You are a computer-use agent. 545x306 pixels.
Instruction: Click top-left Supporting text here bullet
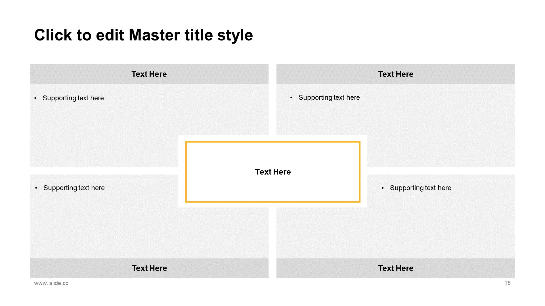(73, 98)
